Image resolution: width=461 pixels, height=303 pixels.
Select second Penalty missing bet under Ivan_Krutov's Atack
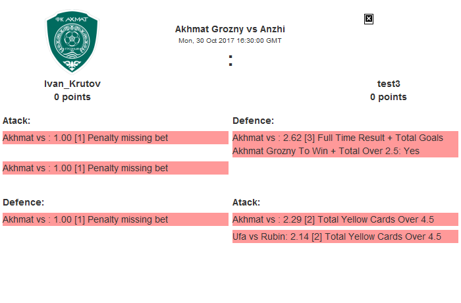[86, 168]
